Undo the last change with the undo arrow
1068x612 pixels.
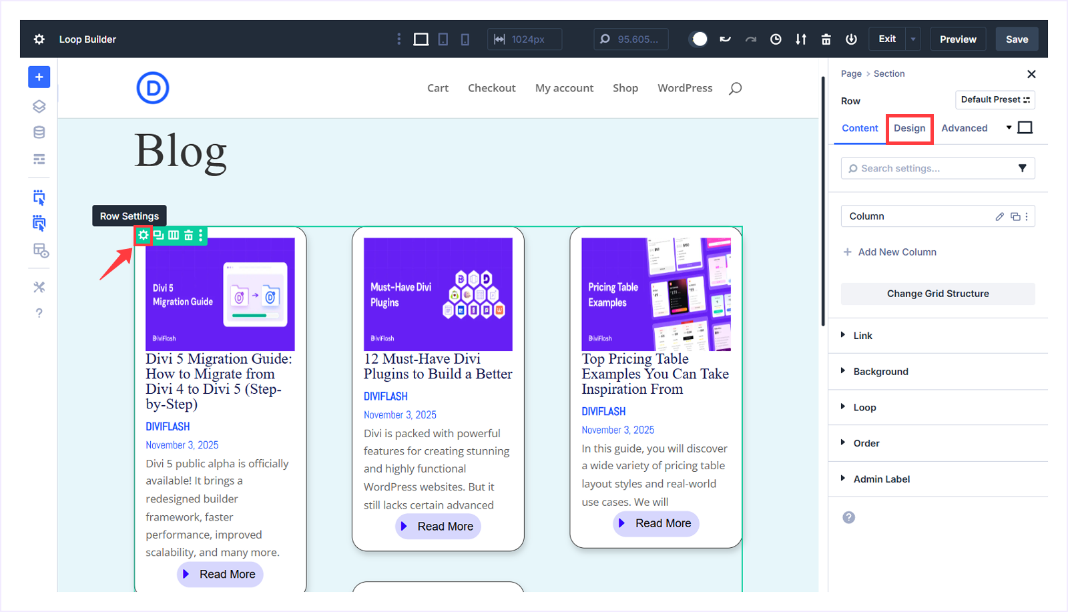tap(725, 39)
